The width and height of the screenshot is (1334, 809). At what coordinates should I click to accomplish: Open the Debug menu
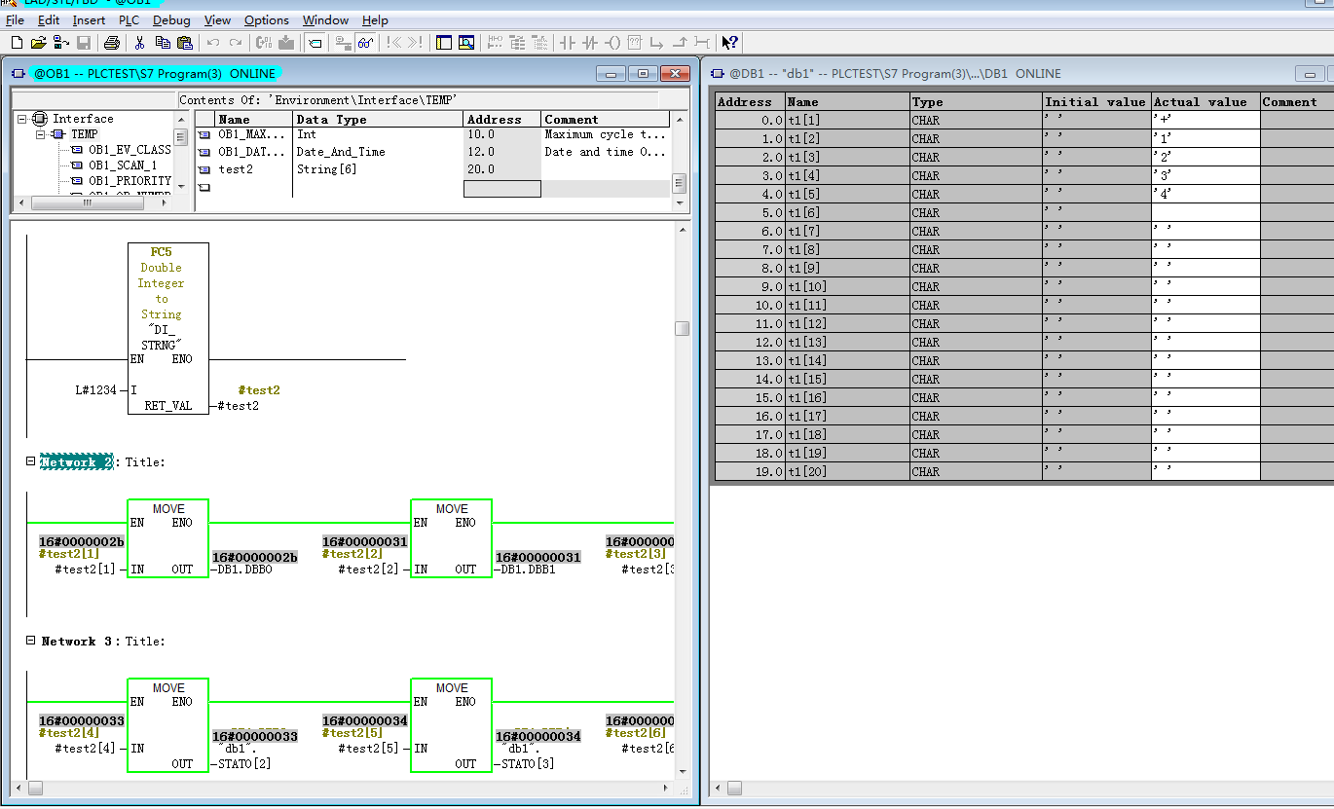(x=171, y=19)
